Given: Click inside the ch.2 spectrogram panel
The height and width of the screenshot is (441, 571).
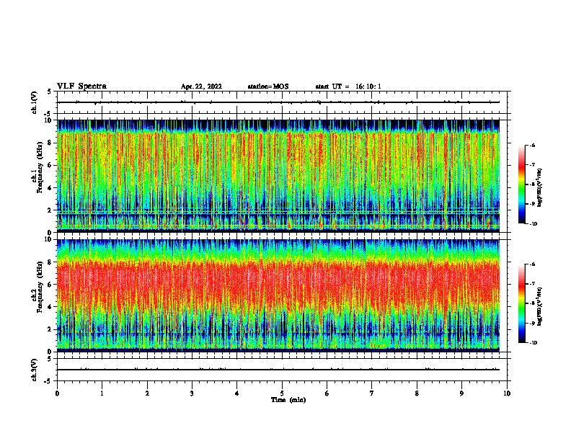Looking at the screenshot, I should pos(278,295).
